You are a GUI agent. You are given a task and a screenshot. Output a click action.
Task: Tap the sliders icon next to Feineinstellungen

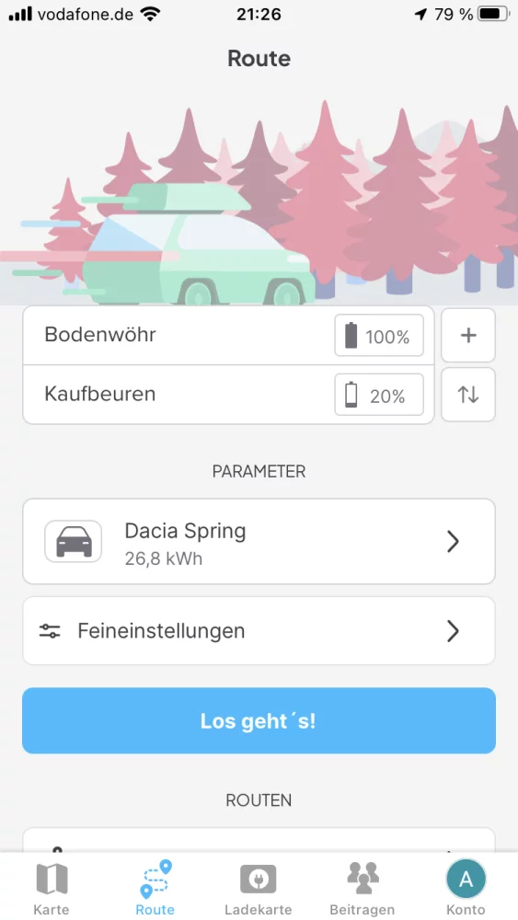50,631
